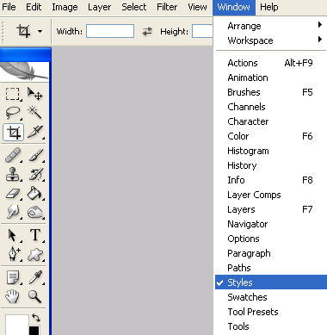Select the Zoom tool

[35, 296]
